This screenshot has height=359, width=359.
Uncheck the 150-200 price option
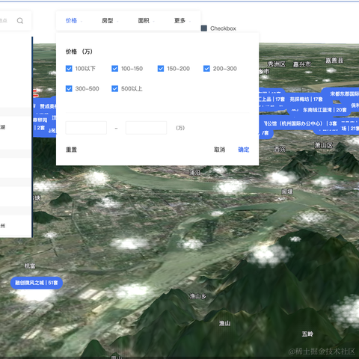tap(161, 69)
